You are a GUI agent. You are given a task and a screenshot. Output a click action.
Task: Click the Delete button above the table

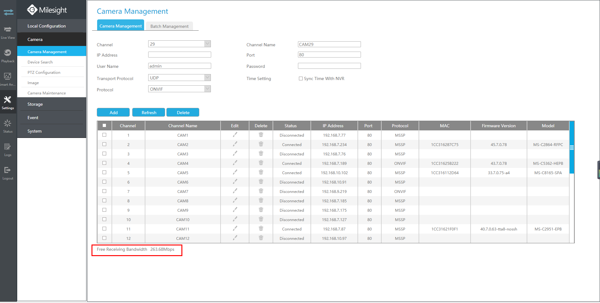pyautogui.click(x=183, y=113)
